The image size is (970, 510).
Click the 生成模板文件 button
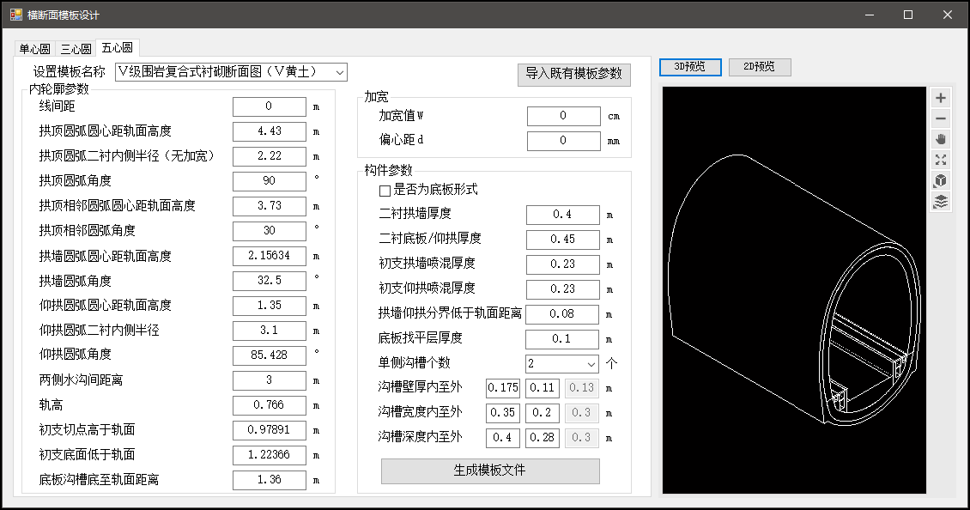click(x=489, y=471)
